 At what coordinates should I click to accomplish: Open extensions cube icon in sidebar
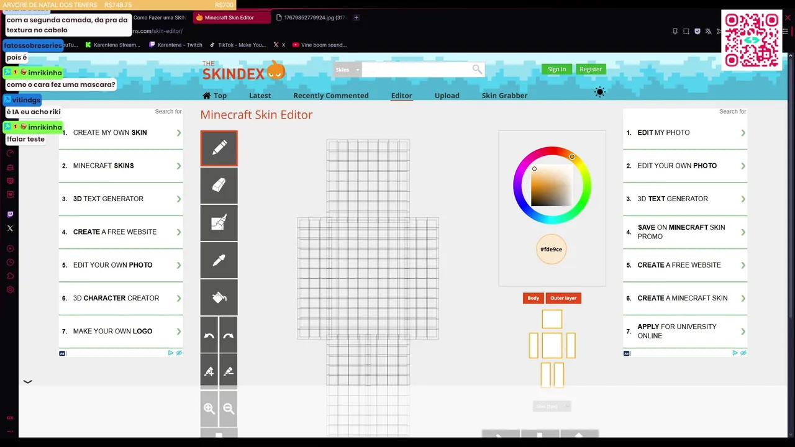click(x=10, y=276)
